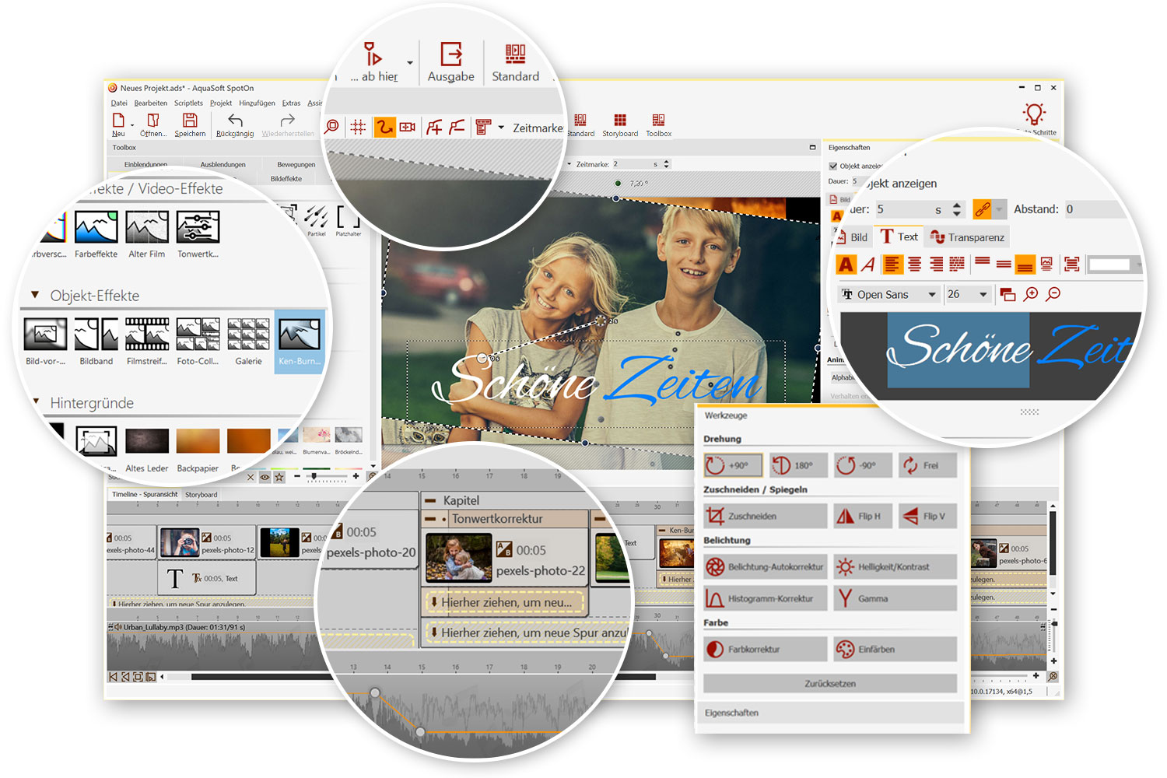Click the Rückgängig undo icon
The width and height of the screenshot is (1167, 778).
(235, 121)
